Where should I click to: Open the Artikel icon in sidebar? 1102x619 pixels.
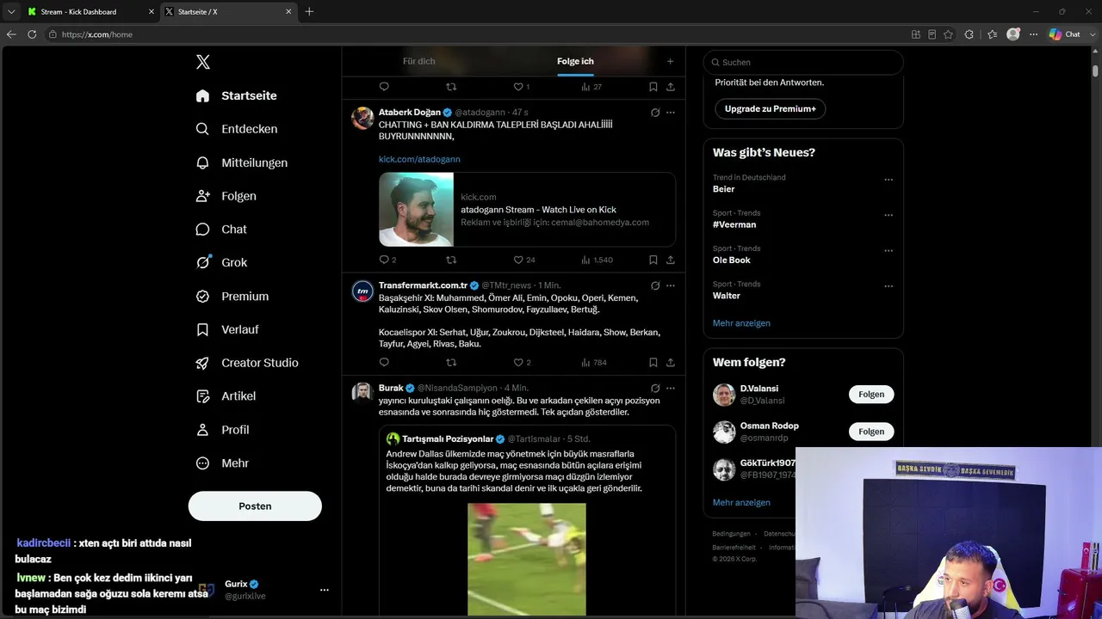coord(202,396)
